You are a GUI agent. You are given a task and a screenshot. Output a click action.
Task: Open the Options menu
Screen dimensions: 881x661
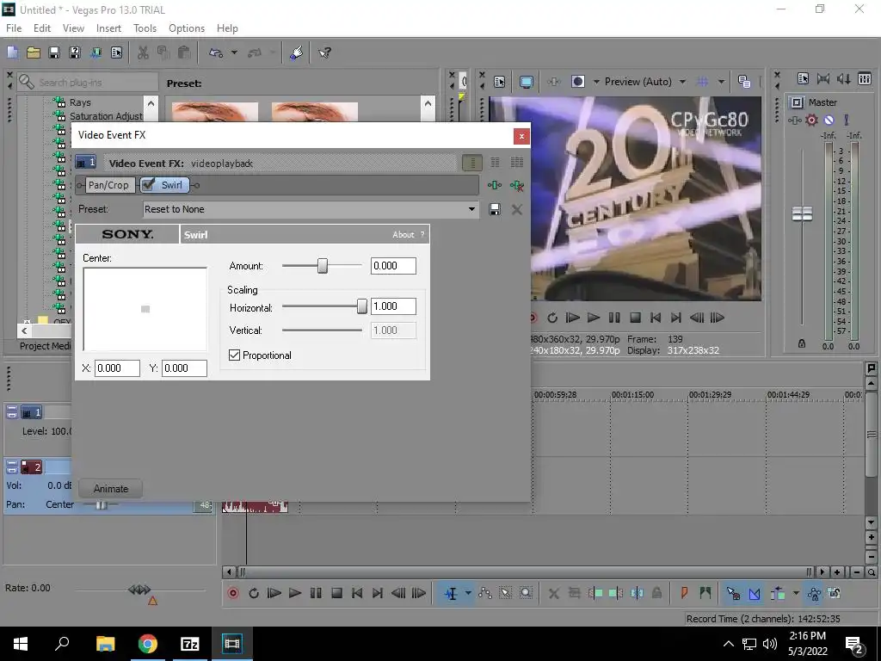coord(187,28)
